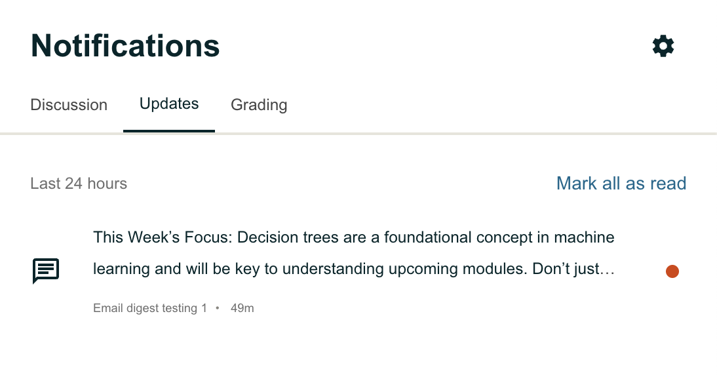Image resolution: width=717 pixels, height=375 pixels.
Task: Switch to the Discussion tab
Action: 69,105
